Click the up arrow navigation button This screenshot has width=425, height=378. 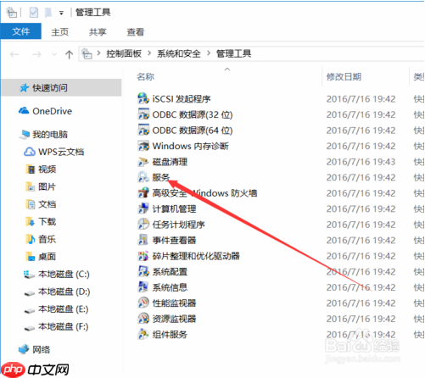pos(69,54)
